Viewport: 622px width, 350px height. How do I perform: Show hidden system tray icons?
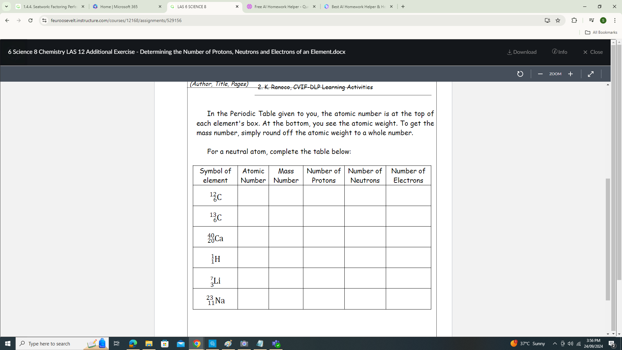[555, 344]
